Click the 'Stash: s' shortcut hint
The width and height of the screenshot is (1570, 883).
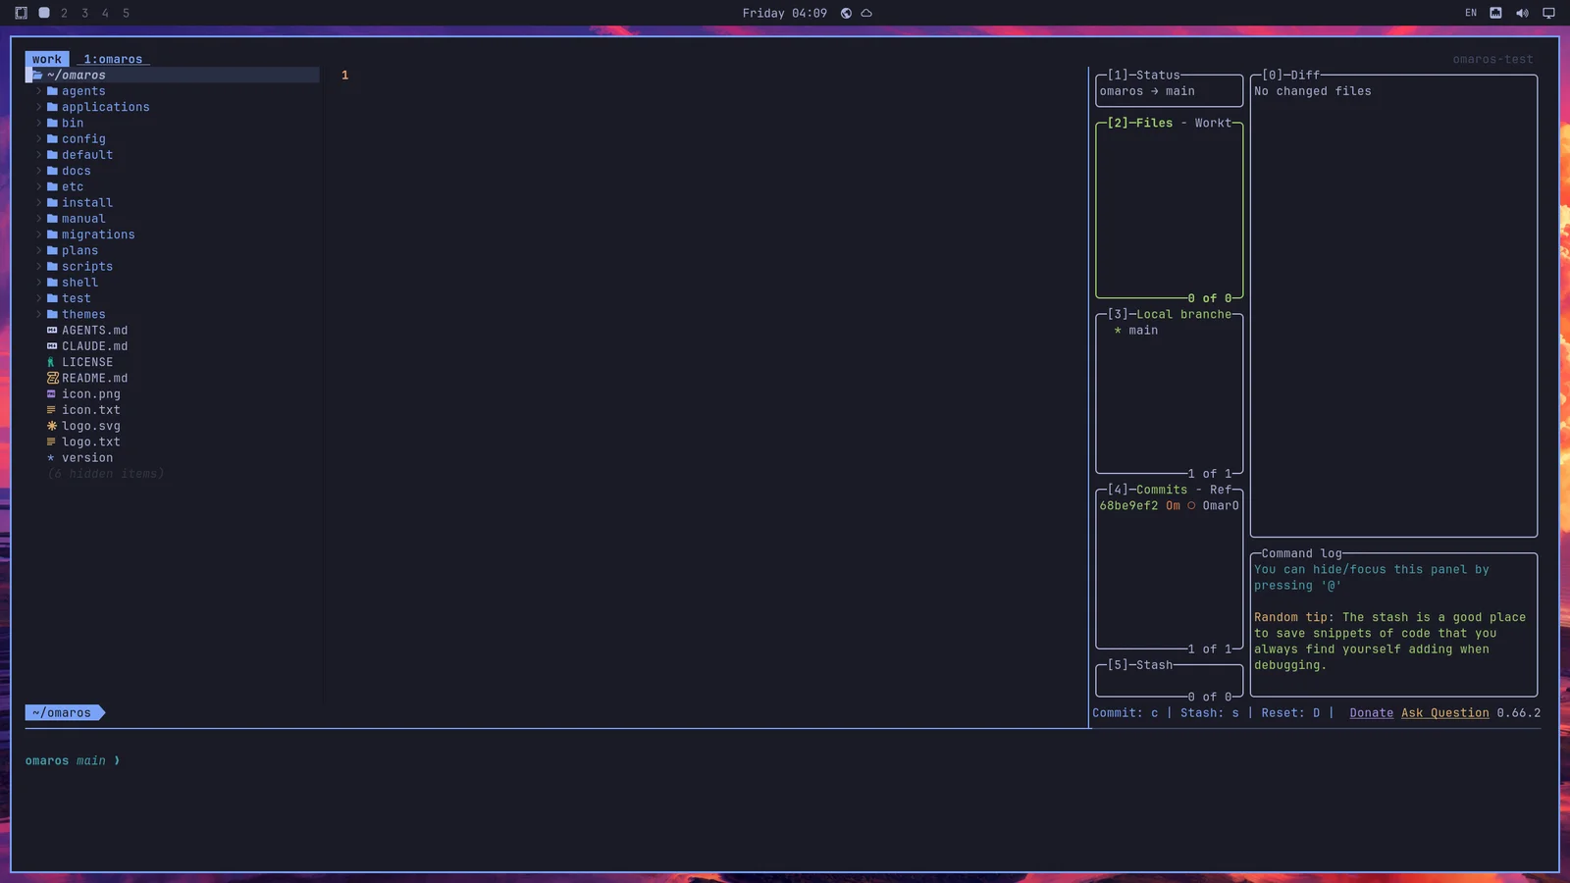point(1210,713)
